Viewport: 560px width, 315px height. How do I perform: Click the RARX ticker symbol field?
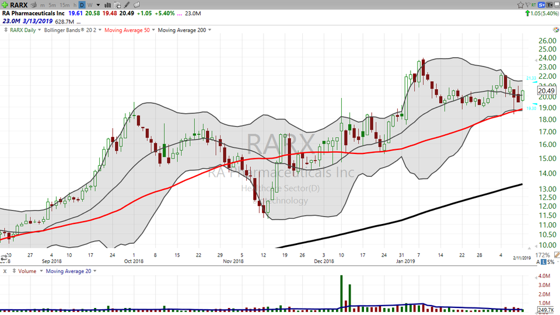click(x=19, y=5)
